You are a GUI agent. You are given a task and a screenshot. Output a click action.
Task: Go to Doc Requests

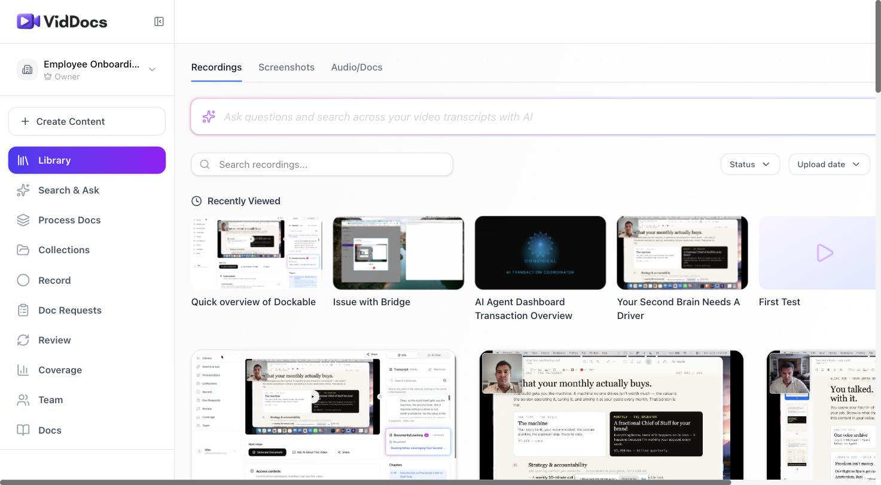tap(87, 310)
